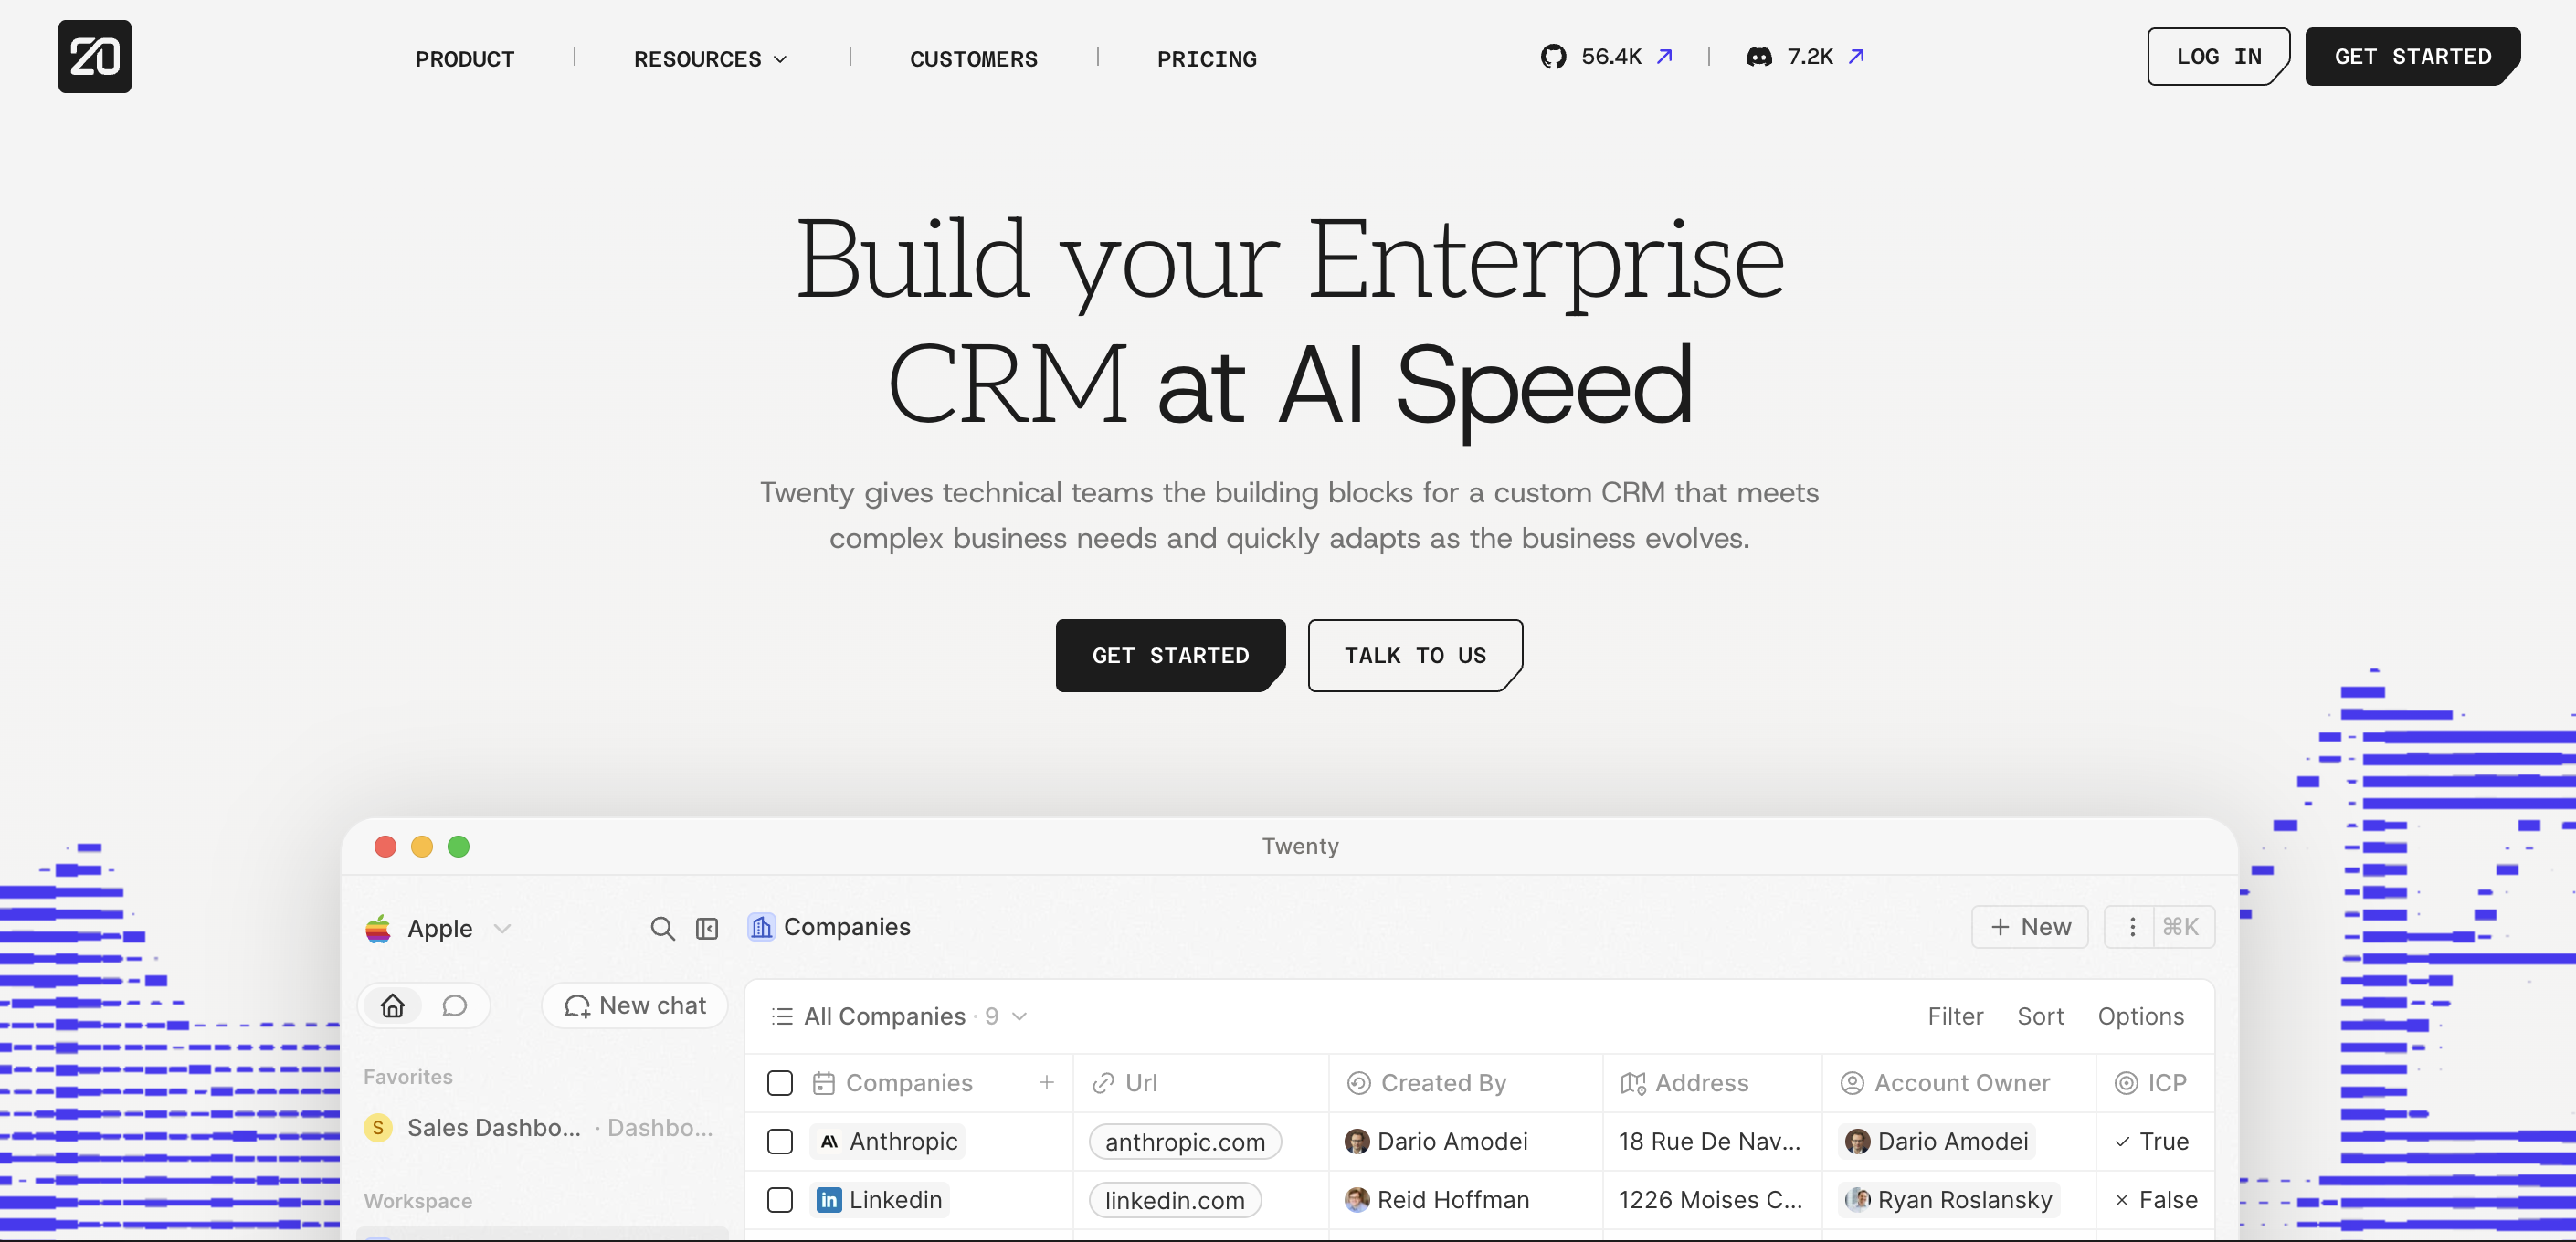Open the GitHub 56.4K link
Image resolution: width=2576 pixels, height=1242 pixels.
tap(1606, 57)
